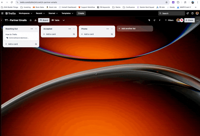
Task: Open the Britt Builds Things bookmark folder
Action: [x=9, y=7]
